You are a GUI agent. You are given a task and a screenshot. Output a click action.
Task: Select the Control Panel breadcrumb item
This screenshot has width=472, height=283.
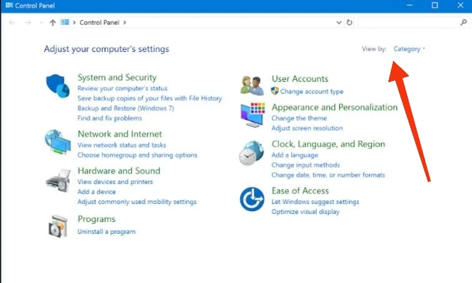[x=99, y=22]
